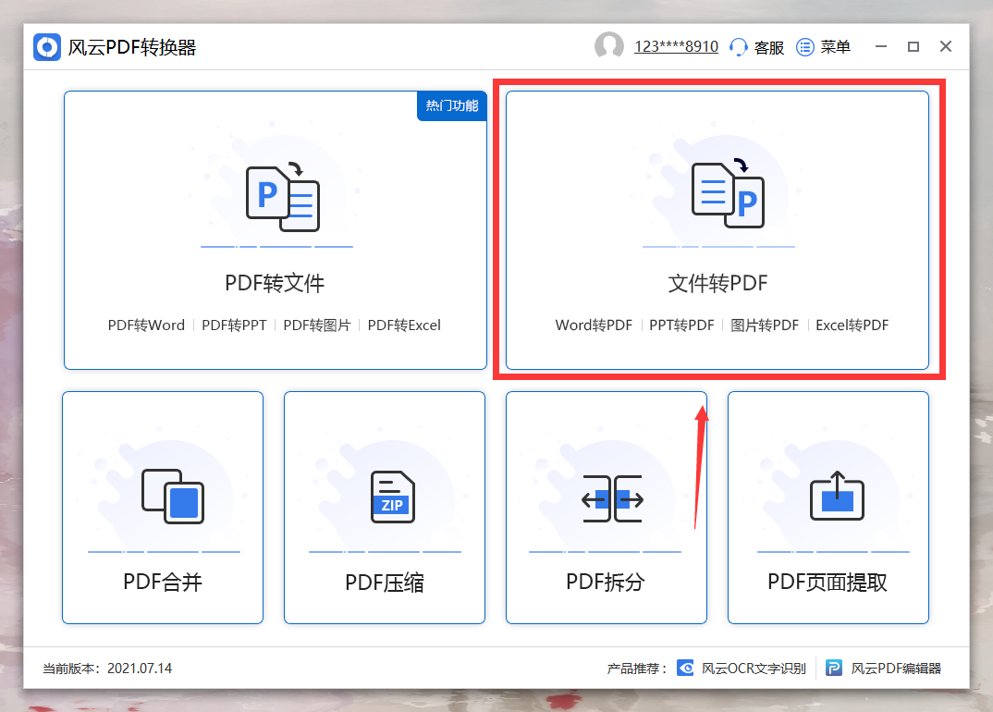Choose PDF转图片 option
Image resolution: width=993 pixels, height=712 pixels.
(316, 325)
